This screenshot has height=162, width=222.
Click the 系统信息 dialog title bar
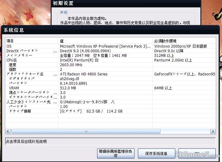[110, 30]
